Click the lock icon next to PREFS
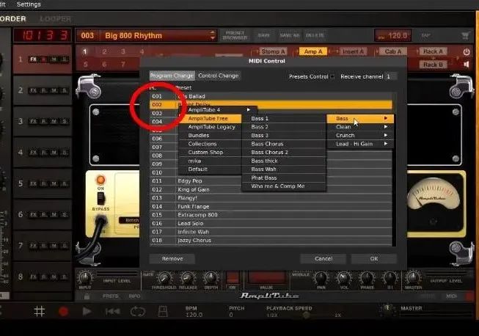Screen dimensions: 479x336 tap(87, 296)
